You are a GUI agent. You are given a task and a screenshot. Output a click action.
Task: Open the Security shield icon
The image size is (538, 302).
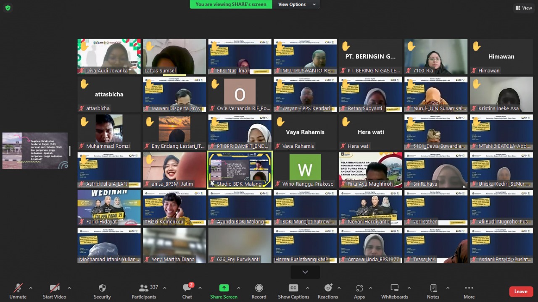(x=102, y=288)
